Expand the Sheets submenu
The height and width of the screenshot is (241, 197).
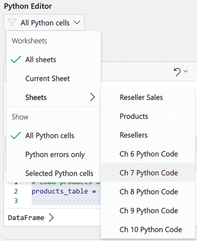[x=54, y=97]
